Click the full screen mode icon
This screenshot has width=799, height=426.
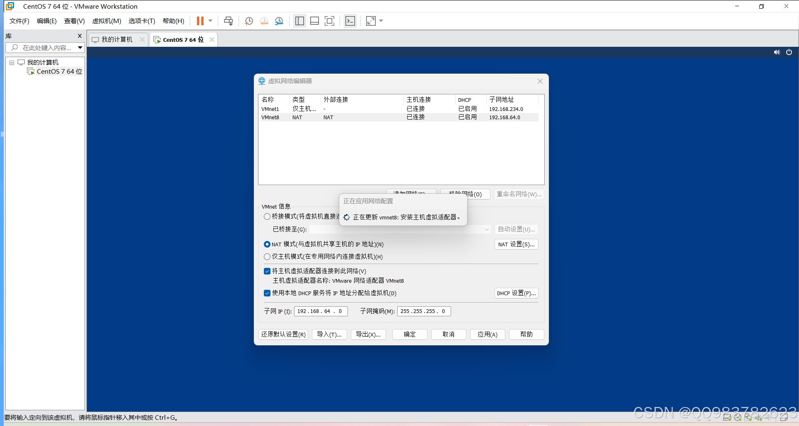click(x=329, y=21)
